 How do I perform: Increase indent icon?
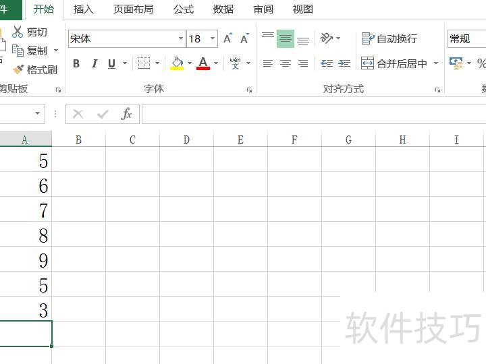click(344, 63)
